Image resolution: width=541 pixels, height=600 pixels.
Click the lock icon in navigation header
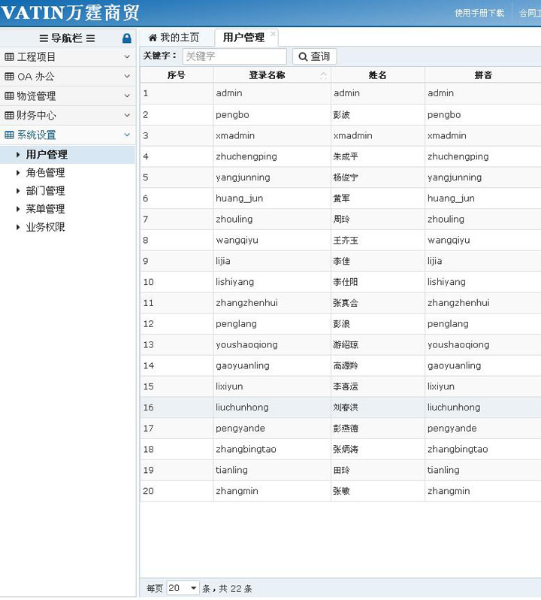tap(126, 38)
